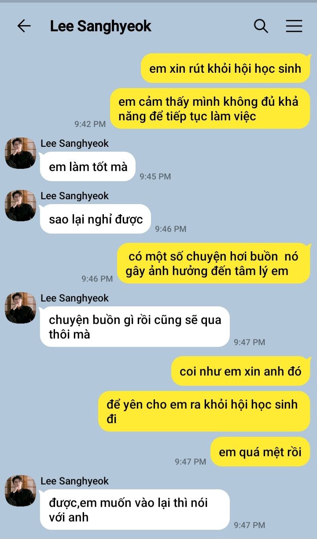The image size is (317, 539).
Task: Tap sender name above 'em làm tốt mà'
Action: [x=74, y=143]
